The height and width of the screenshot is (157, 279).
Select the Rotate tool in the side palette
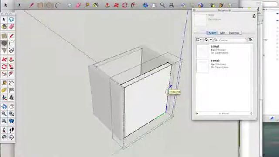click(4, 67)
